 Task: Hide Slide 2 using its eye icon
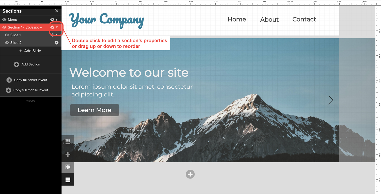(x=7, y=43)
